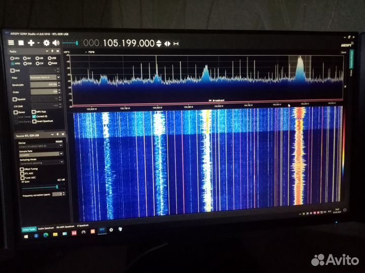The image size is (365, 273).
Task: Select the NFM radio mode
Action: click(14, 58)
